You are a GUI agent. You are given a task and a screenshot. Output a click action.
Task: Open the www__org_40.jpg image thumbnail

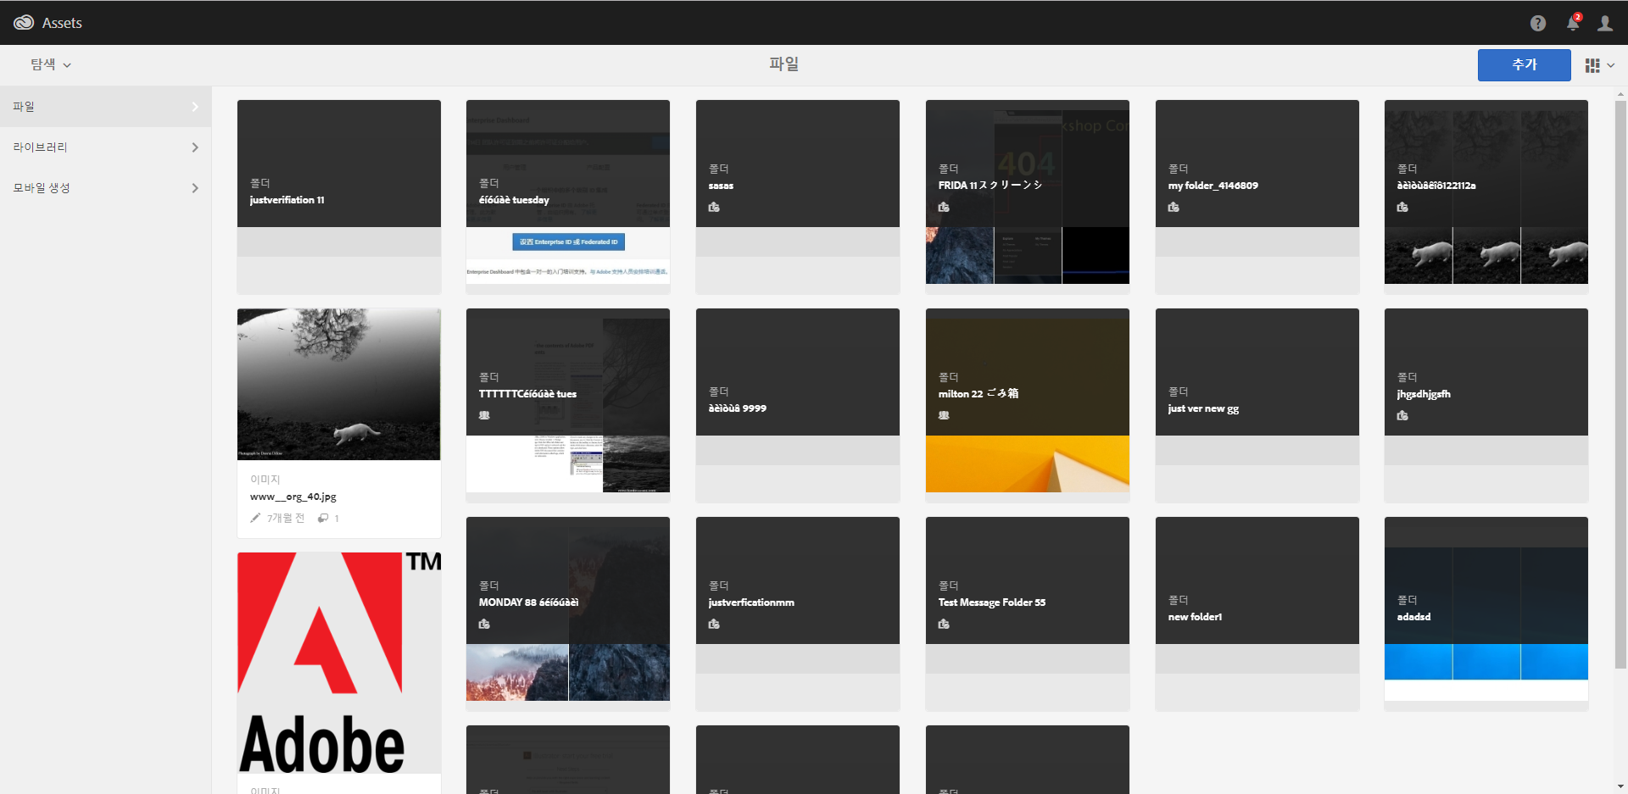click(339, 384)
